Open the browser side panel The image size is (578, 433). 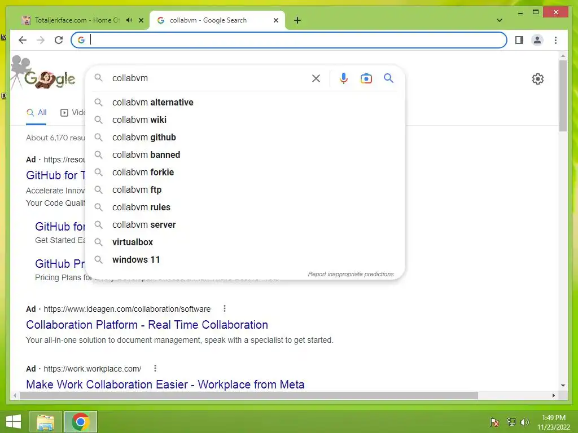pos(519,40)
